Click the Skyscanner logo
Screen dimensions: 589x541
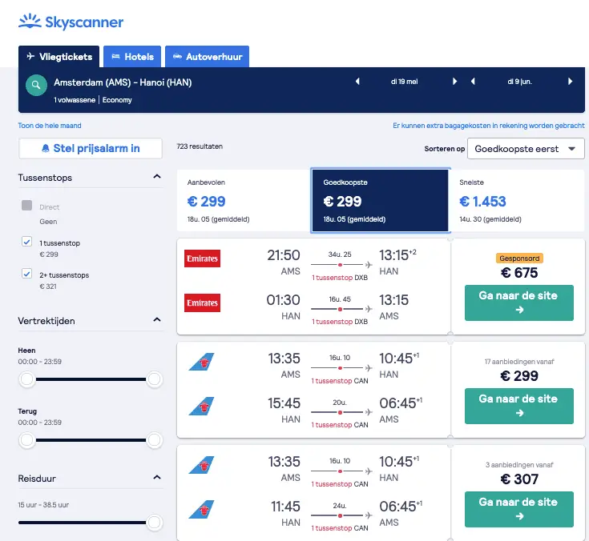[x=71, y=22]
